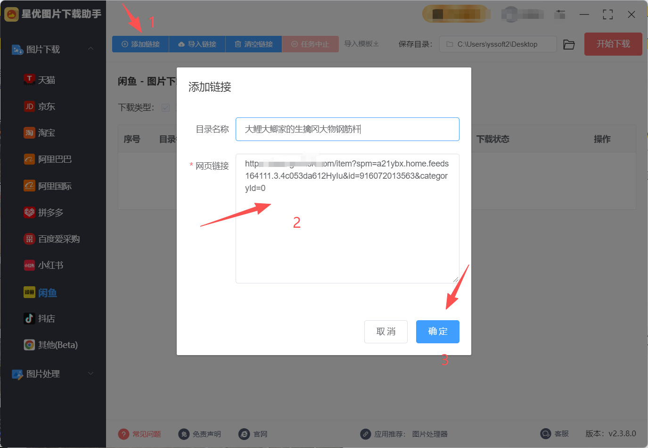This screenshot has height=448, width=648.
Task: Open the 拼多多 icon entry
Action: (x=29, y=212)
